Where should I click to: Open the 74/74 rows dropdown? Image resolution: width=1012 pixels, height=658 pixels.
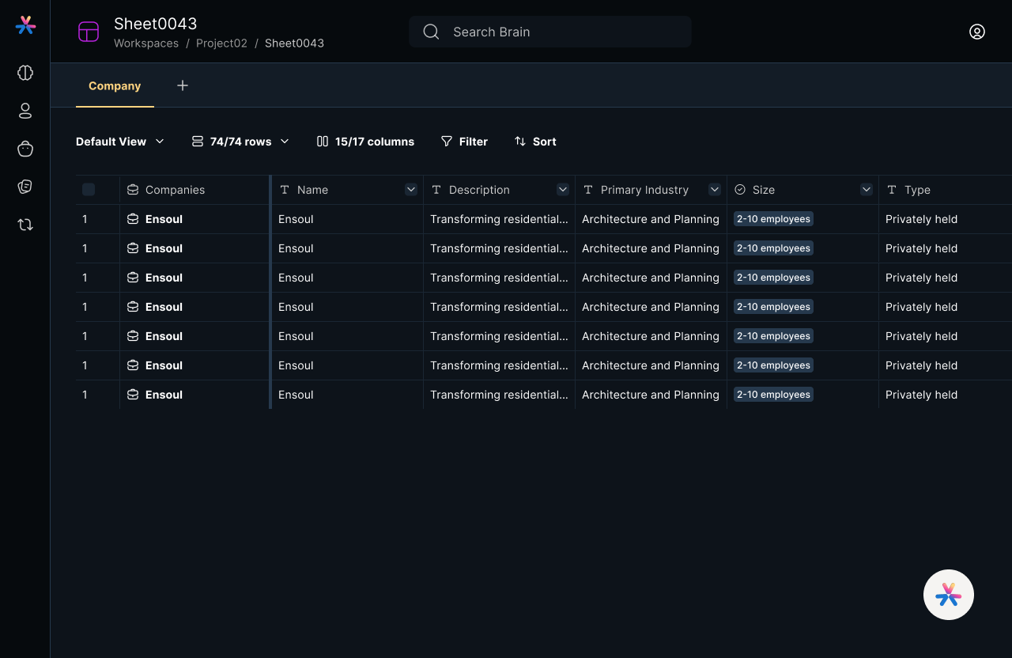240,142
